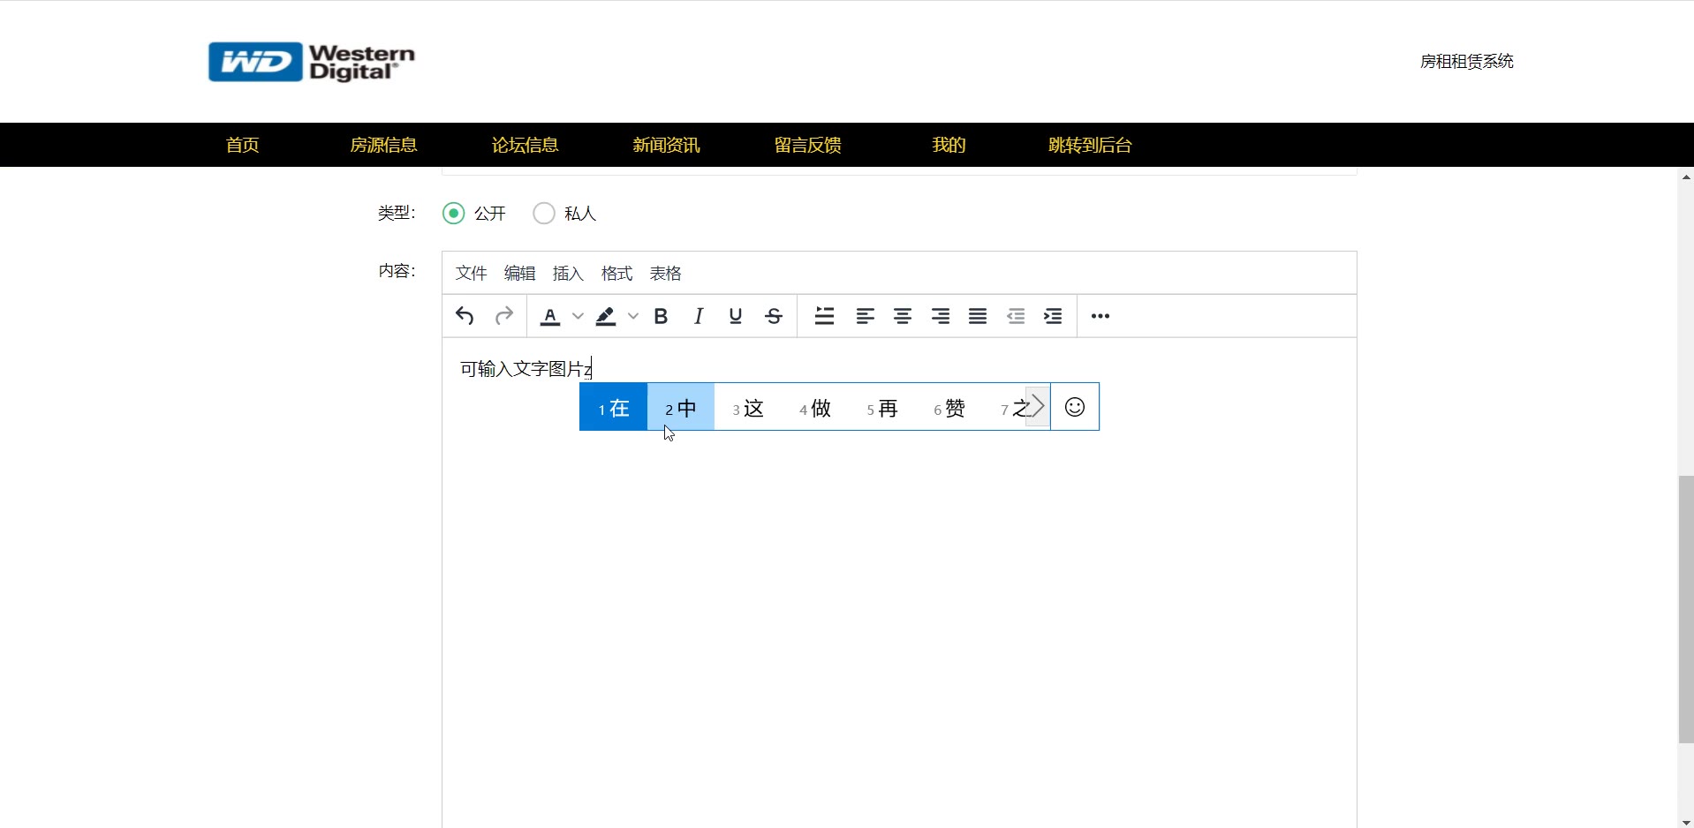Open the text color dropdown arrow
The width and height of the screenshot is (1694, 828).
(x=578, y=316)
